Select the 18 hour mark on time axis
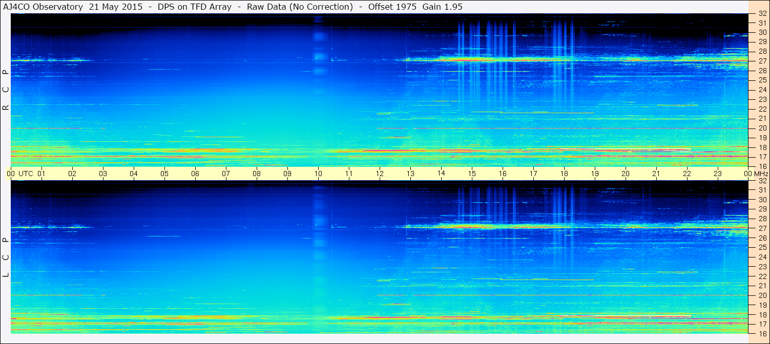Image resolution: width=770 pixels, height=344 pixels. pyautogui.click(x=564, y=174)
